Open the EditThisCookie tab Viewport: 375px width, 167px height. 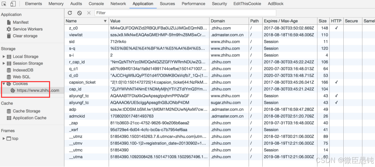(x=247, y=4)
